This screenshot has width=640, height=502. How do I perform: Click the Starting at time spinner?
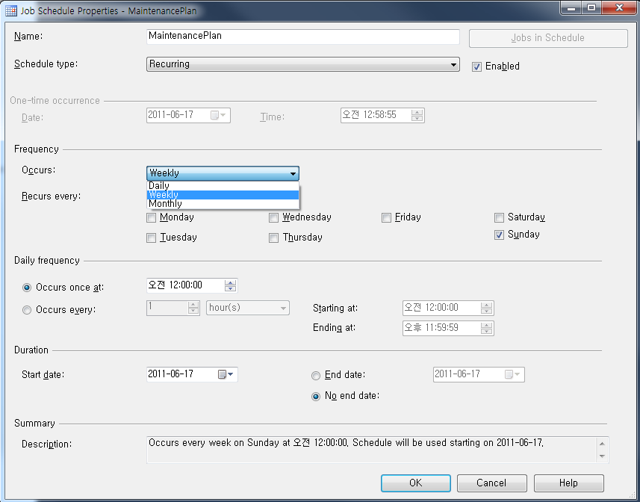click(486, 308)
